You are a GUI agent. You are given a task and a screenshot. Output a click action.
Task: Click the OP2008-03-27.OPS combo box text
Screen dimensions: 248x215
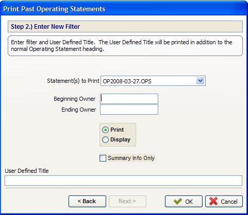(127, 81)
